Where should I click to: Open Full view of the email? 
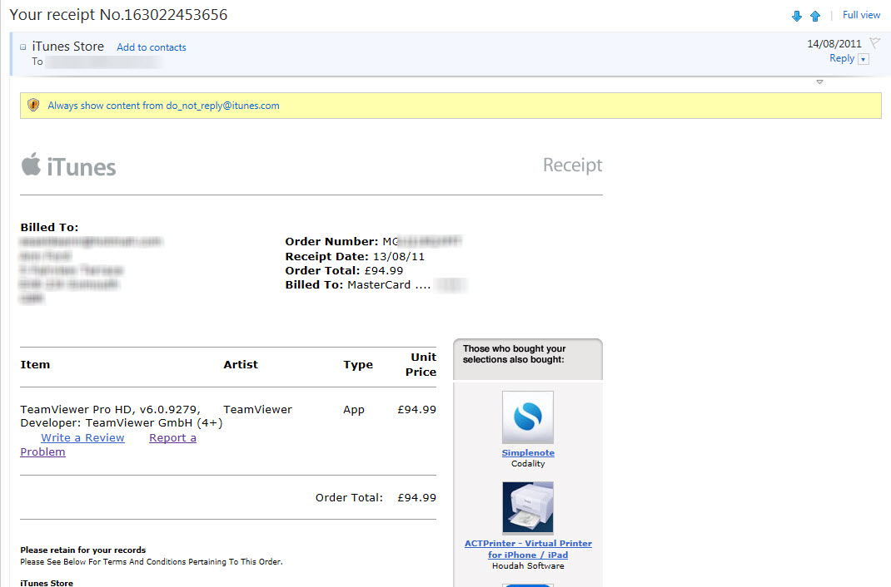[861, 15]
